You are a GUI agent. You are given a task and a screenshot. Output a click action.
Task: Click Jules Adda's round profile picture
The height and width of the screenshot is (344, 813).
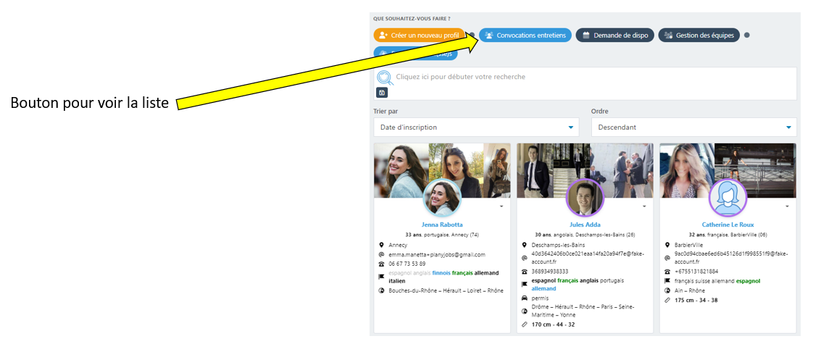click(x=584, y=198)
